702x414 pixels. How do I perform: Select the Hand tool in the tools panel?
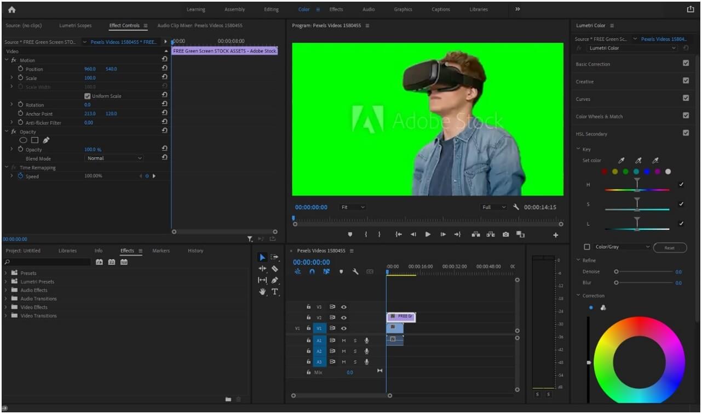(x=263, y=292)
